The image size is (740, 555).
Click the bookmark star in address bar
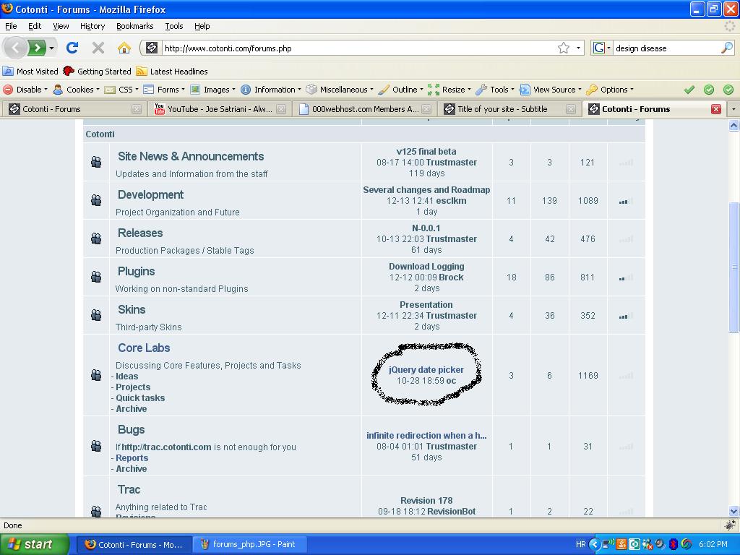click(x=563, y=48)
